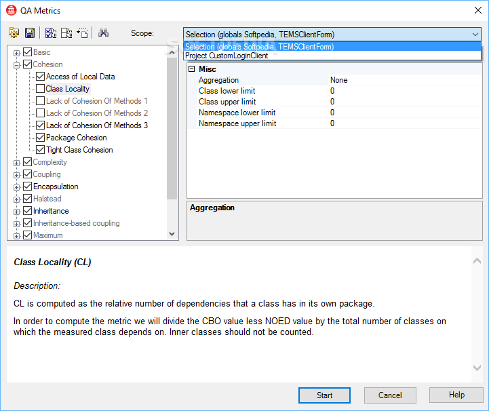This screenshot has height=411, width=489.
Task: Toggle the Inheritance category checkbox
Action: coord(27,211)
